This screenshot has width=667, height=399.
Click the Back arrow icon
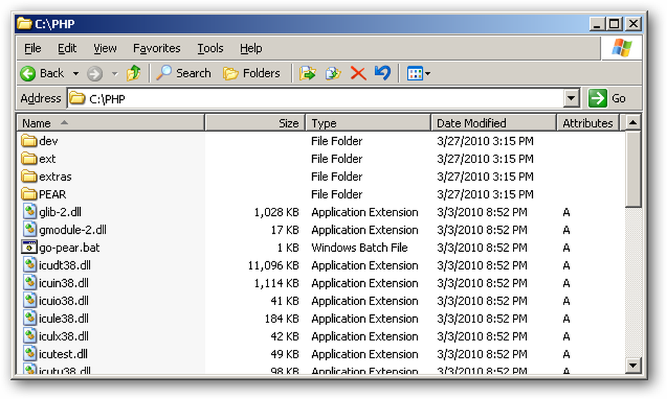point(28,73)
